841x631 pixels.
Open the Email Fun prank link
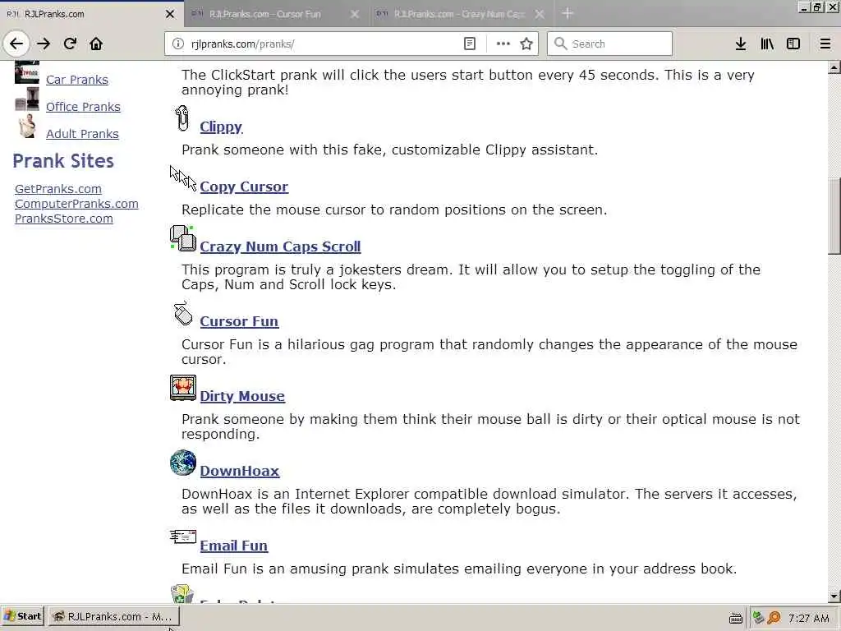click(234, 546)
